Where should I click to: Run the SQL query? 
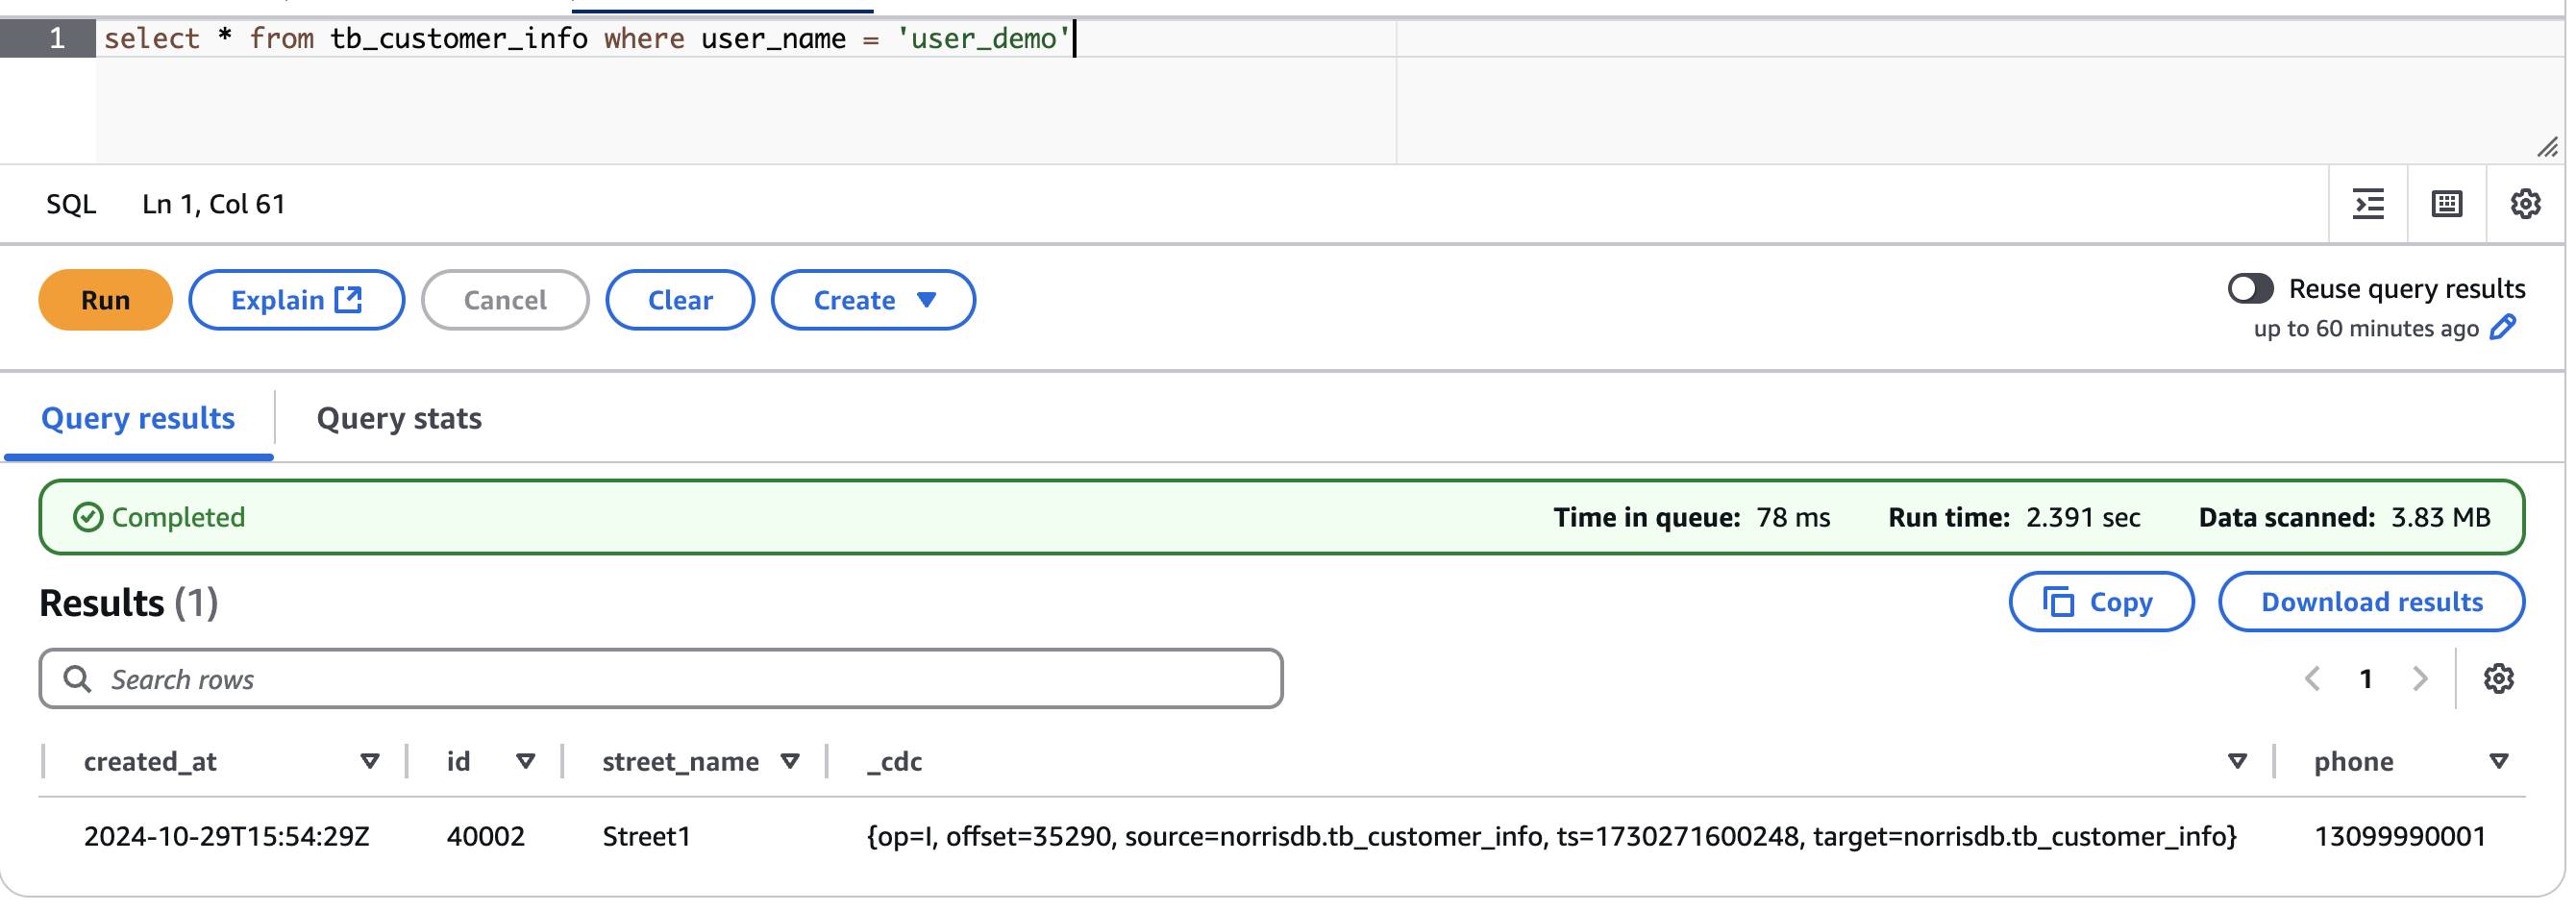[105, 300]
